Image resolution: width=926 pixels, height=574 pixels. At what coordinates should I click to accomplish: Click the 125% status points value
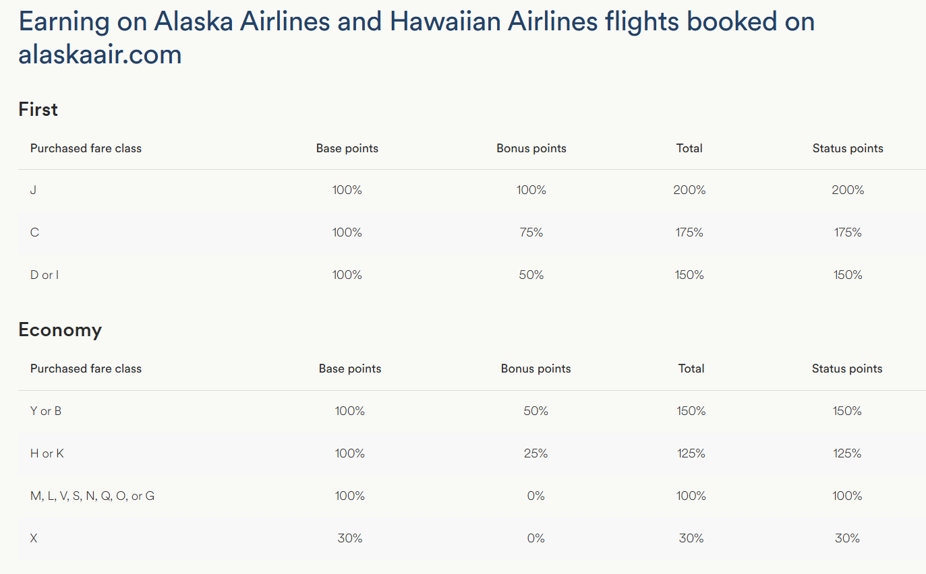(x=847, y=453)
